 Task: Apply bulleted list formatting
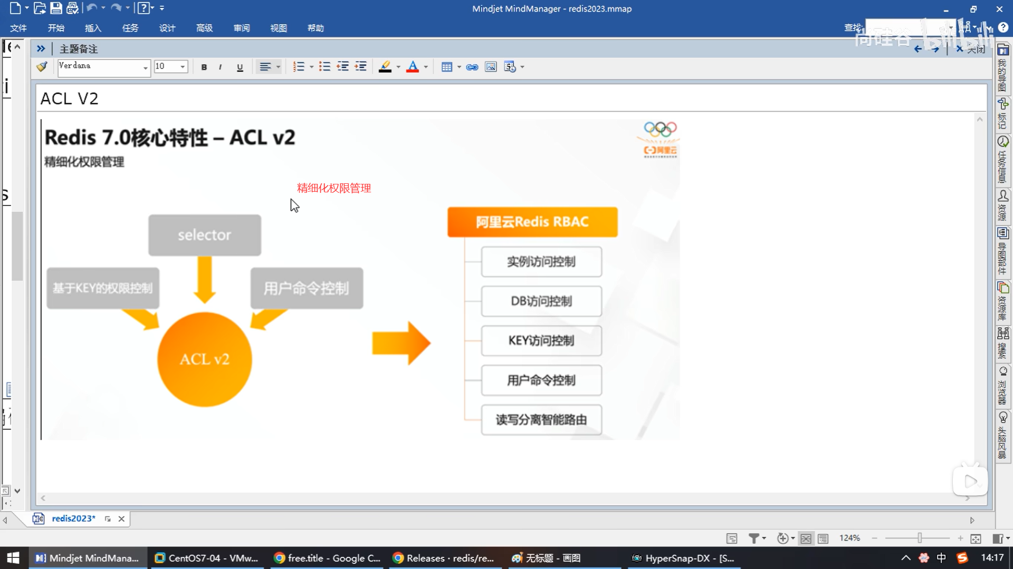pos(325,67)
